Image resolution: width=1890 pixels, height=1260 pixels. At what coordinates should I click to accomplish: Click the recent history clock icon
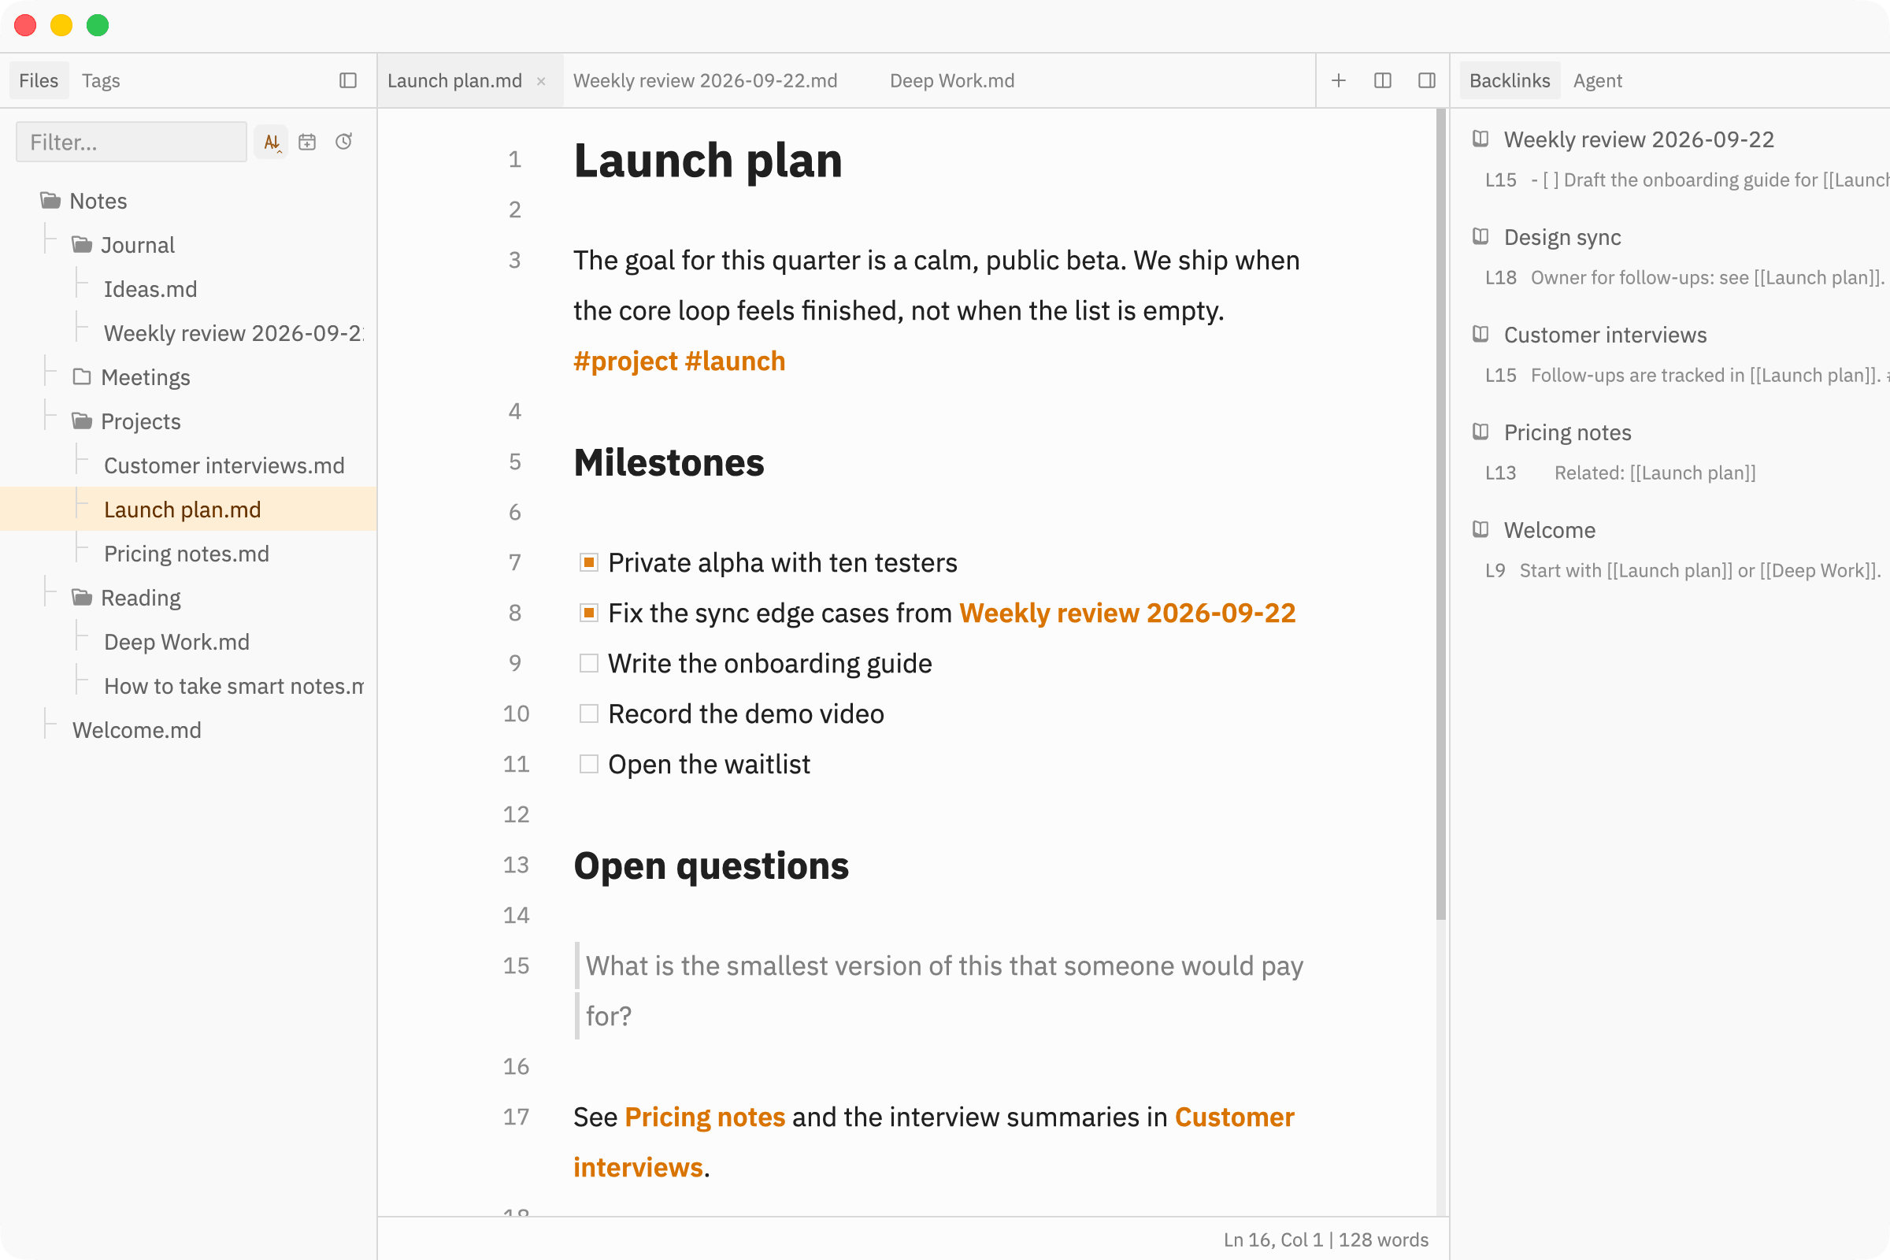click(344, 143)
